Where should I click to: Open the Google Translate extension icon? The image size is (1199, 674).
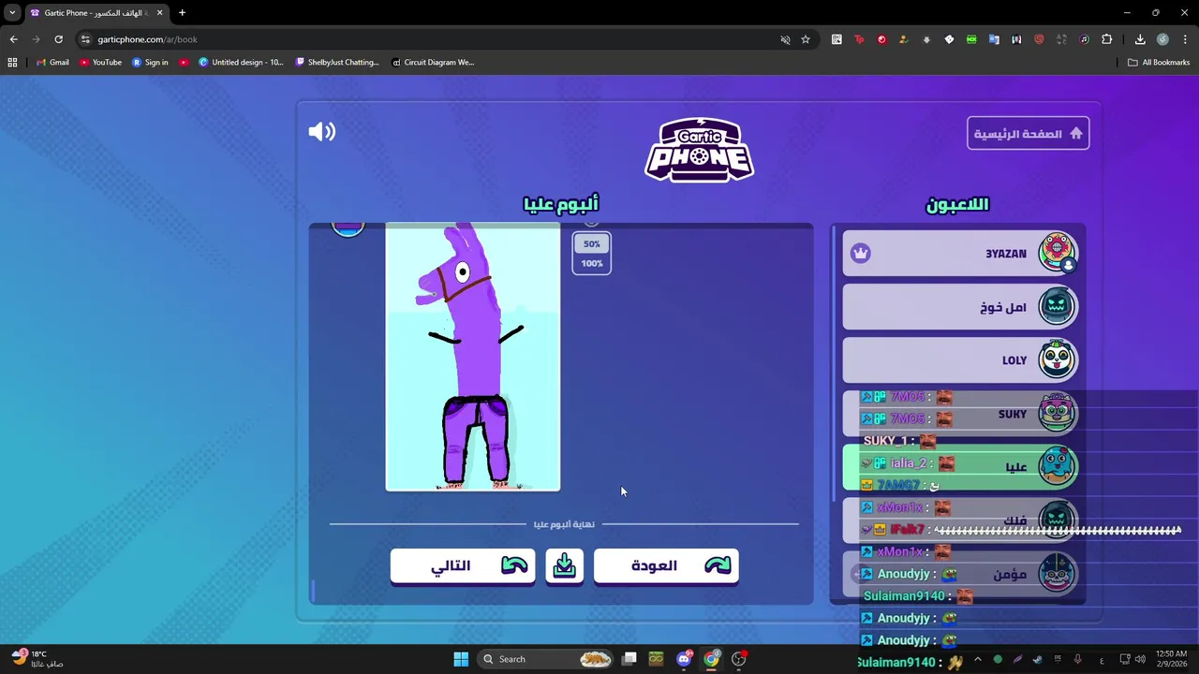click(994, 39)
